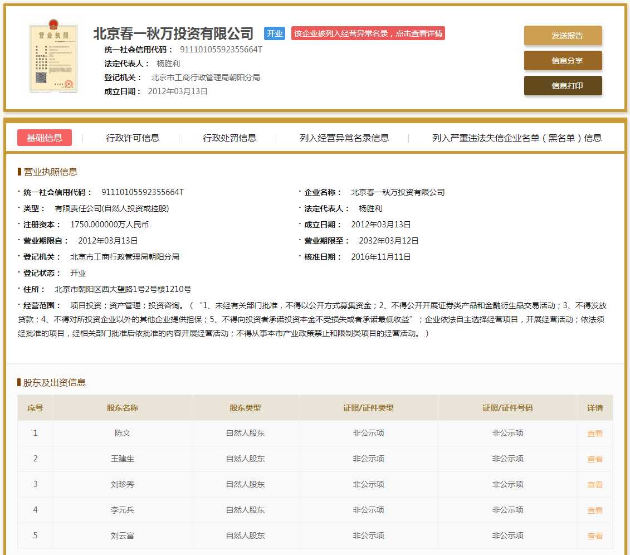The width and height of the screenshot is (630, 555).
Task: Click the 信息打印 button
Action: point(563,85)
